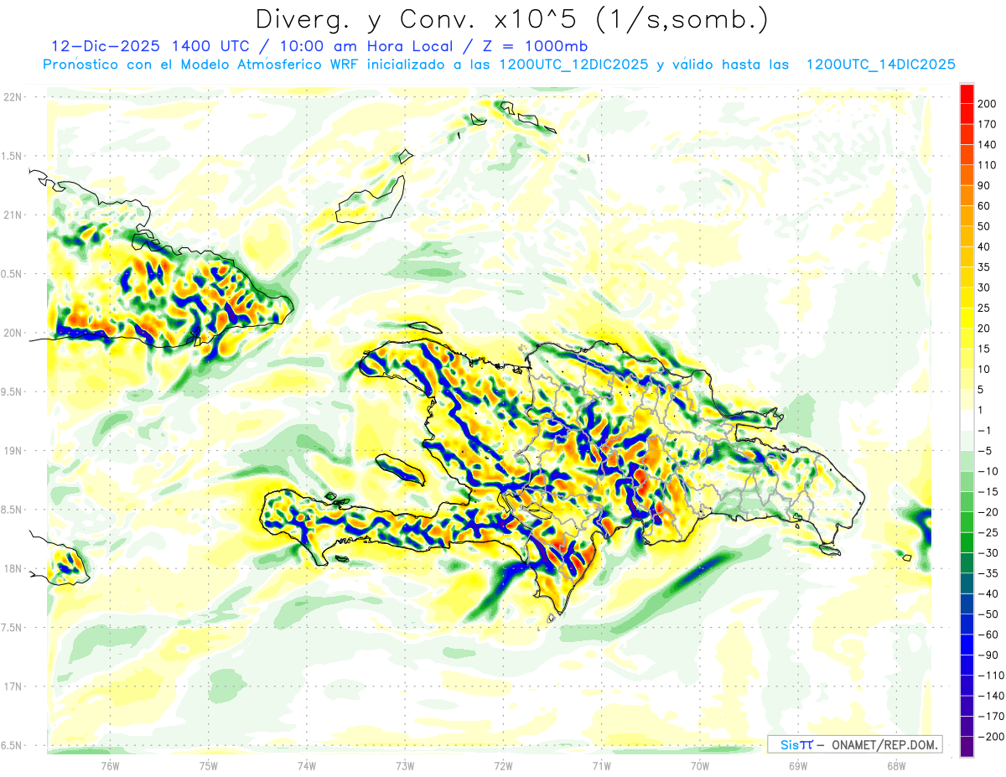Click the colorbar value '-60'
This screenshot has width=1006, height=777.
(x=988, y=635)
